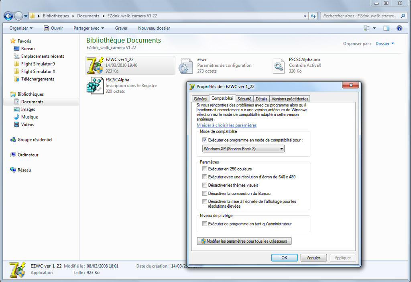Viewport: 411px width, 282px height.
Task: Refresh the folder view in the address bar
Action: (313, 16)
